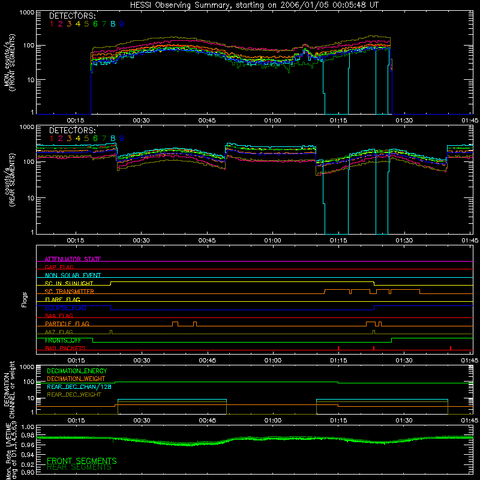
Task: Click the HESSI Observing Summary title text
Action: [254, 5]
